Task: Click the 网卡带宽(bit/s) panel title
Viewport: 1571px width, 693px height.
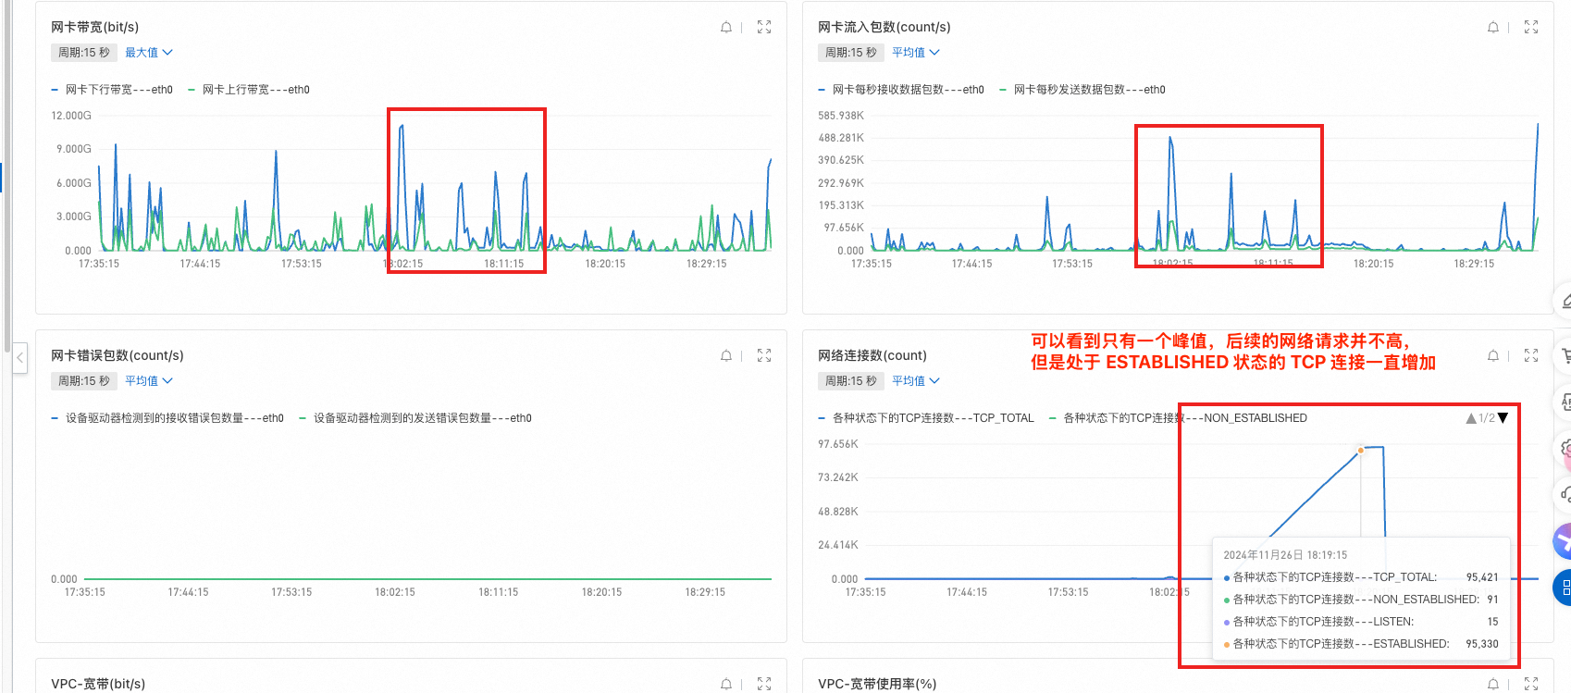Action: pos(95,28)
